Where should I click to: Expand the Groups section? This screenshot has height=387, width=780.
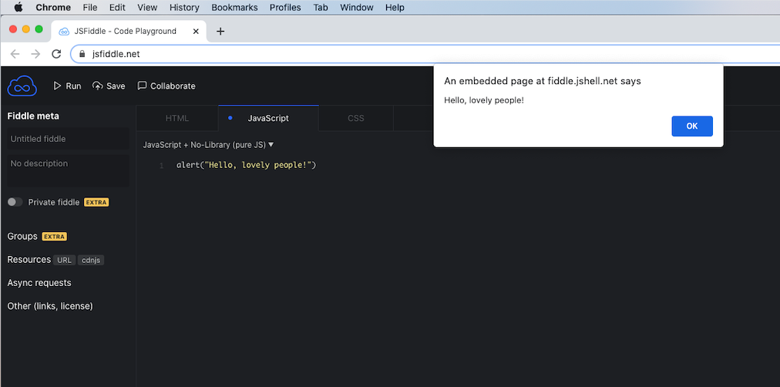point(22,236)
